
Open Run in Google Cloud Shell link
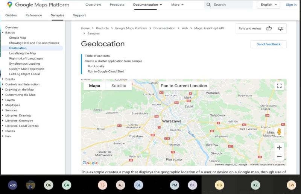click(106, 71)
